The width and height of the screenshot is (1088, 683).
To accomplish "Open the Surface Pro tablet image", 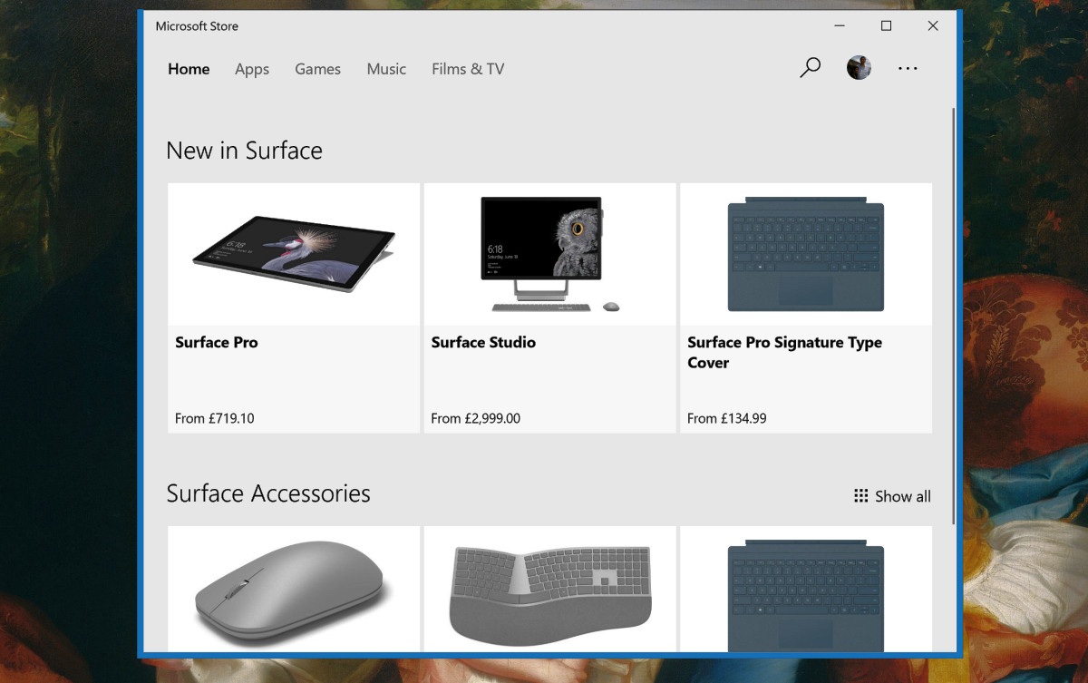I will [x=294, y=254].
